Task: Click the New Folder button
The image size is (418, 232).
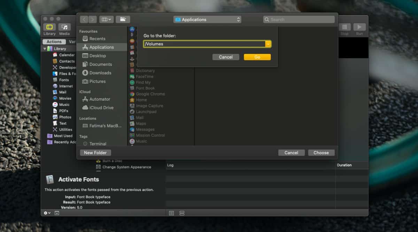Action: coord(95,153)
